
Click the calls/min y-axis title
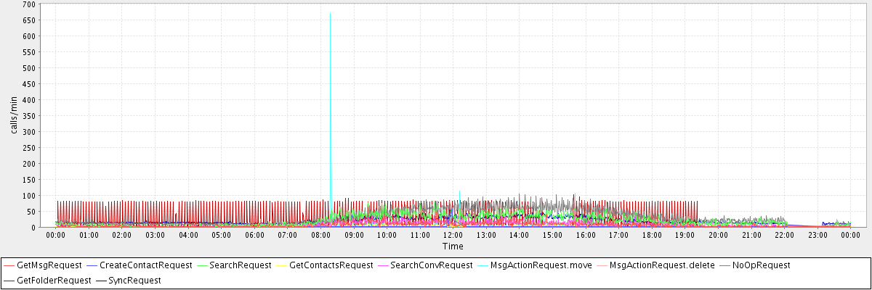(13, 115)
